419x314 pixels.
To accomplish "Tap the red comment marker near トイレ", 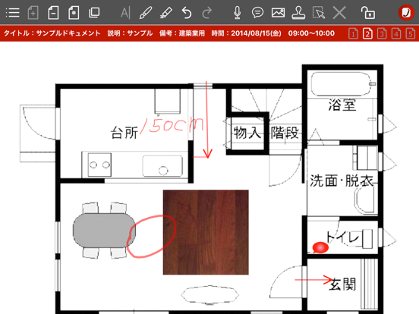I will coord(320,247).
